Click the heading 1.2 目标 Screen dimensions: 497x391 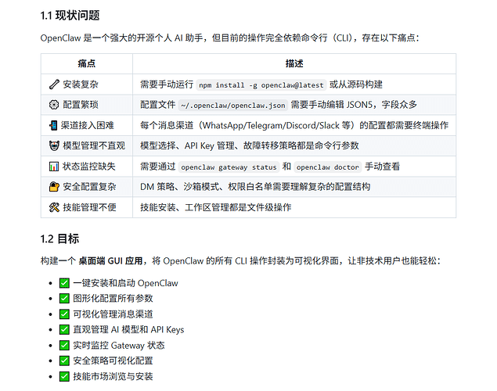click(x=59, y=239)
